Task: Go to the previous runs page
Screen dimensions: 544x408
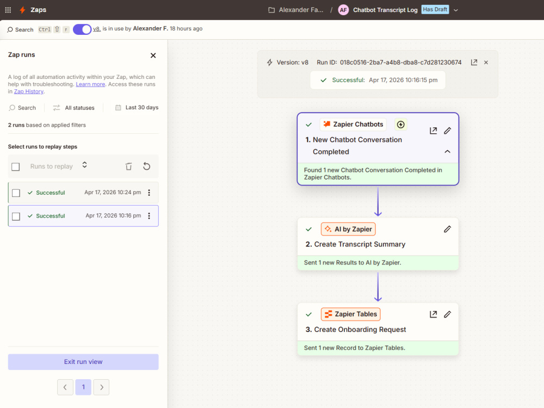Action: (65, 387)
